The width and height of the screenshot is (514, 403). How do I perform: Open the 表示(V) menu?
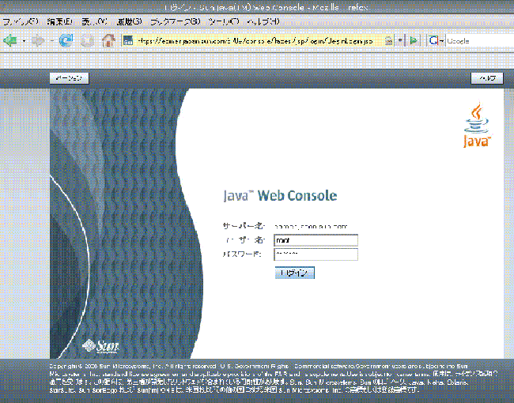tap(94, 22)
